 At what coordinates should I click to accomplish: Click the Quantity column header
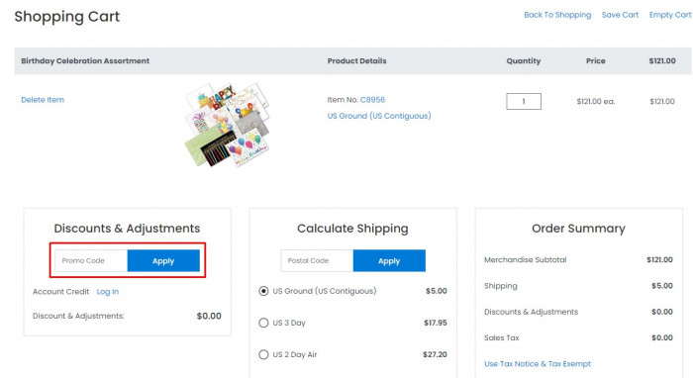tap(524, 61)
